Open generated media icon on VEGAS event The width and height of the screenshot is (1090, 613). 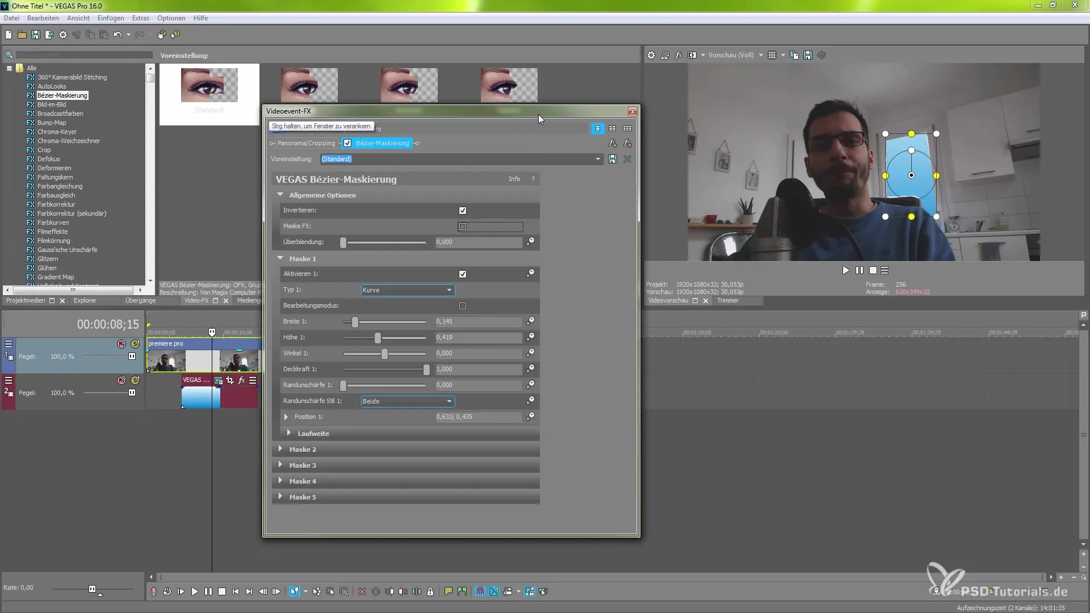tap(219, 380)
